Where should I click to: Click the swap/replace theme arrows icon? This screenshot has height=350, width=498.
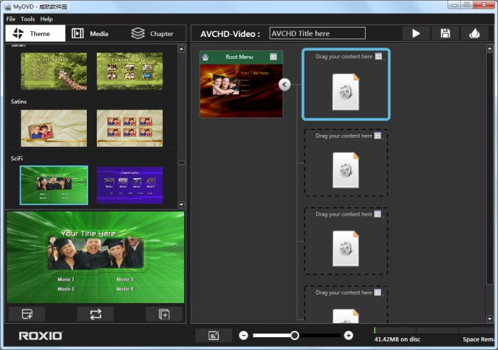[x=95, y=315]
